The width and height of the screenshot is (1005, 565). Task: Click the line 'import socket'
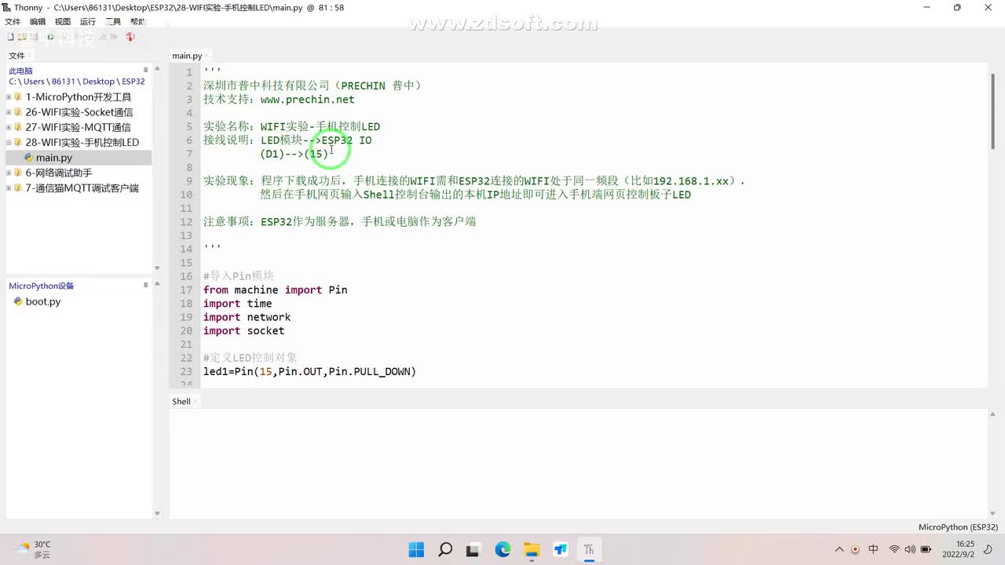[x=243, y=330]
